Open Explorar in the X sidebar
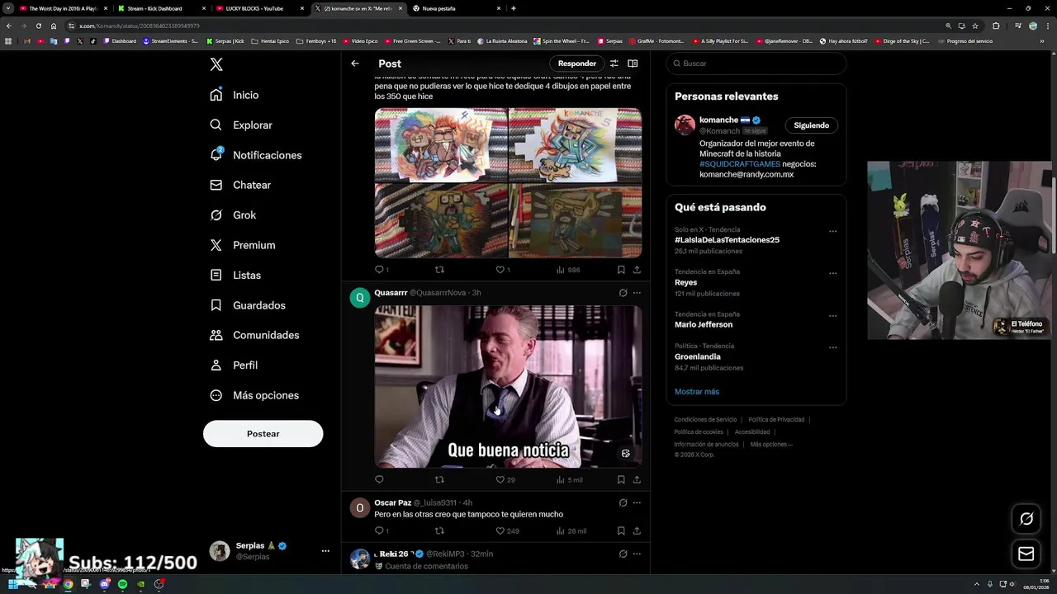Screen dimensions: 1057x594 coord(241,125)
